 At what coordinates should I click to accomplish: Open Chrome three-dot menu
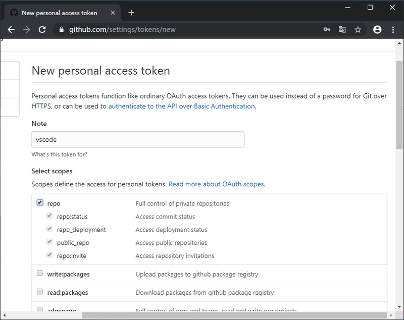(x=393, y=30)
